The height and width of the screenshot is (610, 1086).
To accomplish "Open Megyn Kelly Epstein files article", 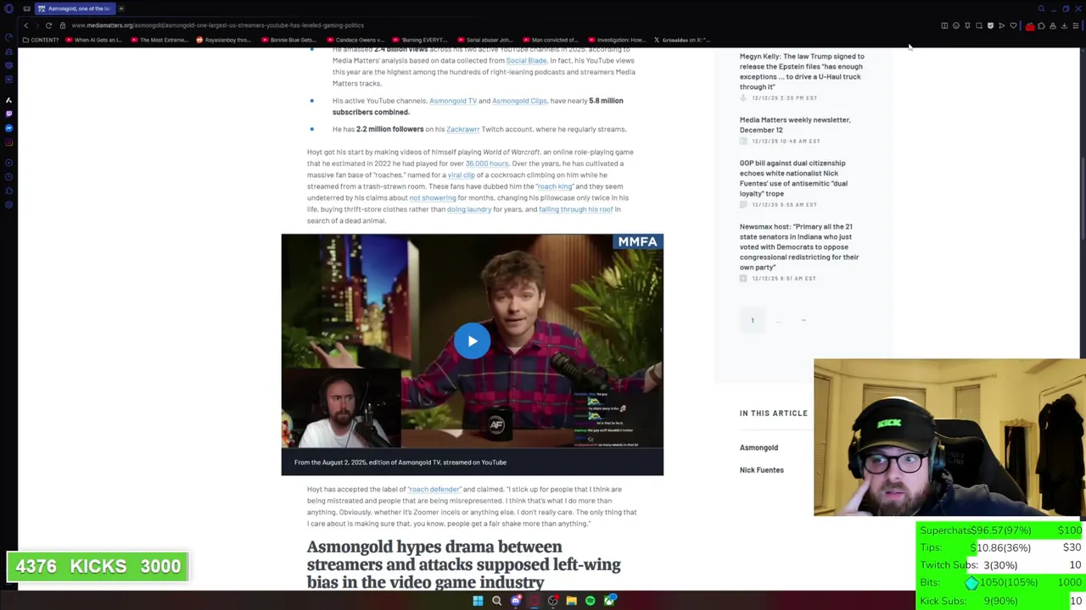I will pos(802,72).
